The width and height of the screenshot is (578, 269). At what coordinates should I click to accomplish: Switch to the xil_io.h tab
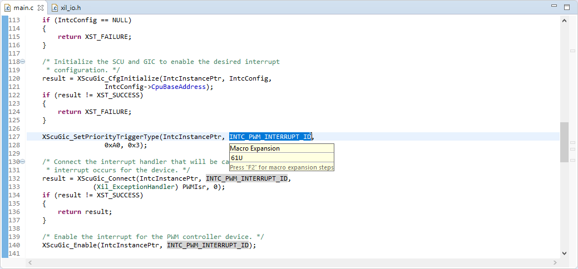click(66, 7)
